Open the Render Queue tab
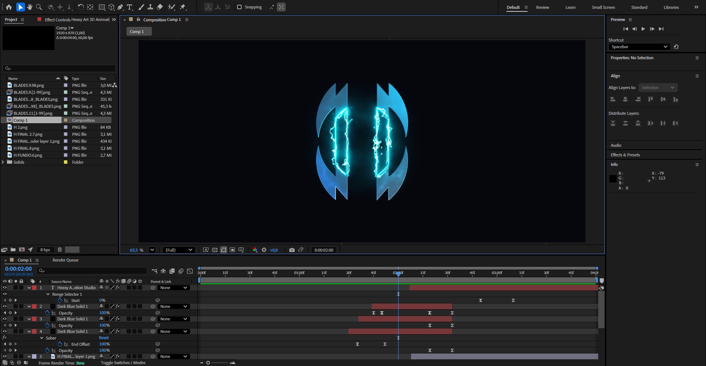The height and width of the screenshot is (366, 706). 65,260
